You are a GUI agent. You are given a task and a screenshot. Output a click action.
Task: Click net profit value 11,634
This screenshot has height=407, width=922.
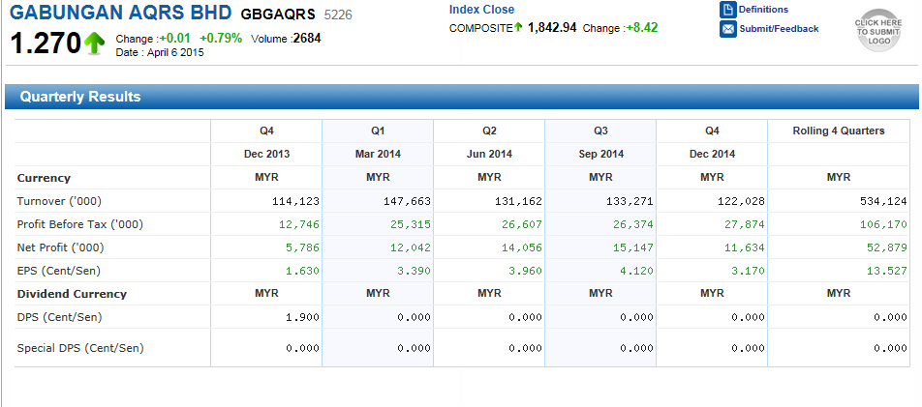tap(745, 247)
